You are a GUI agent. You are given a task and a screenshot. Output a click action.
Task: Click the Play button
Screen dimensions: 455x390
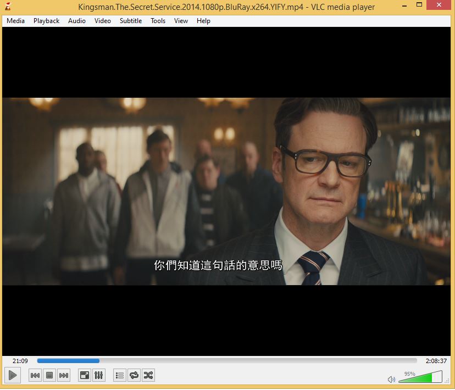pos(13,375)
